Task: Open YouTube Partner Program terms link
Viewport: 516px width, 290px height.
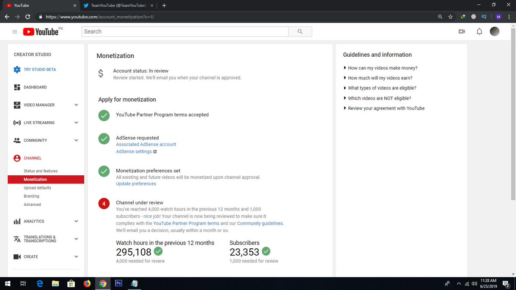Action: [186, 223]
